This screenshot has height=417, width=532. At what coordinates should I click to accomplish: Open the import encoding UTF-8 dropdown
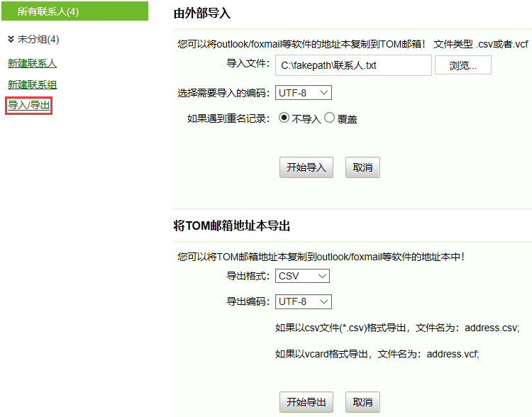tap(304, 93)
